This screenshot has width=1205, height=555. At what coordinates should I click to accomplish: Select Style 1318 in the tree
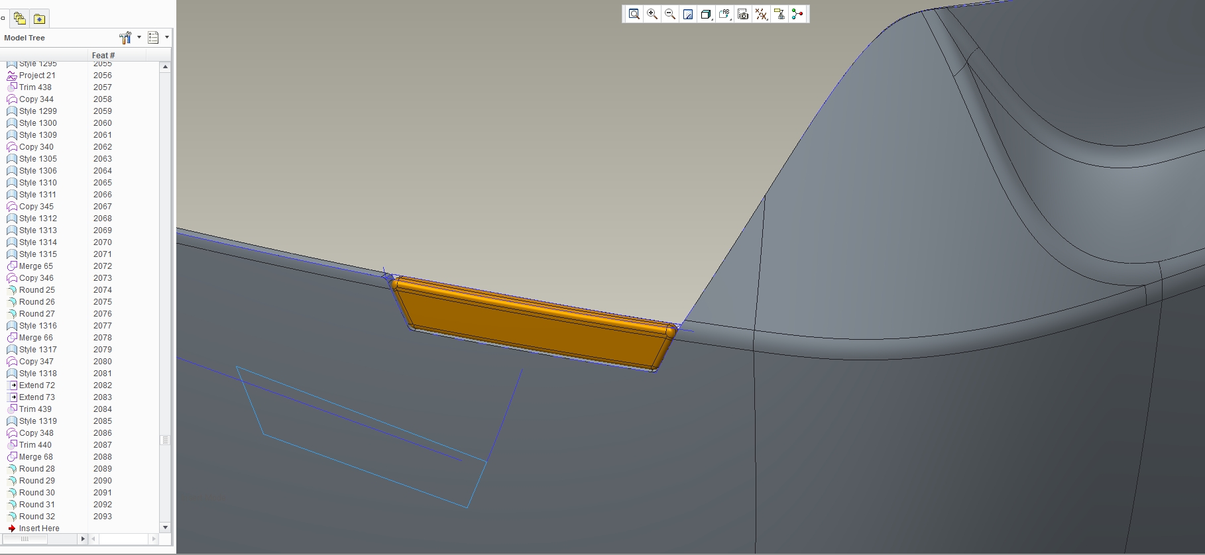click(38, 374)
